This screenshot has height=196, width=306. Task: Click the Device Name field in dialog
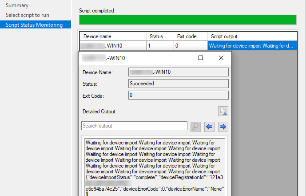179,72
